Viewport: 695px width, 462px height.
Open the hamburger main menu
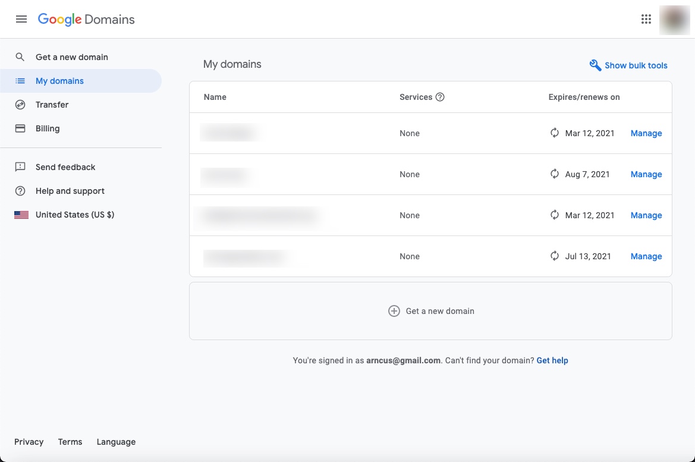[x=21, y=19]
